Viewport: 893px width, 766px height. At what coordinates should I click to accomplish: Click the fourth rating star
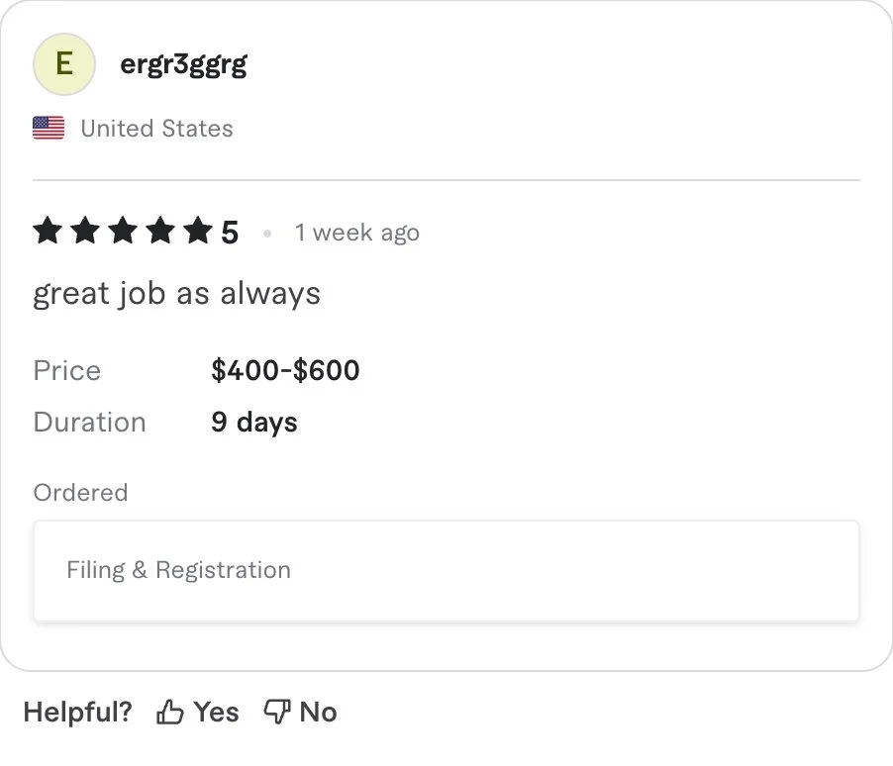[160, 233]
